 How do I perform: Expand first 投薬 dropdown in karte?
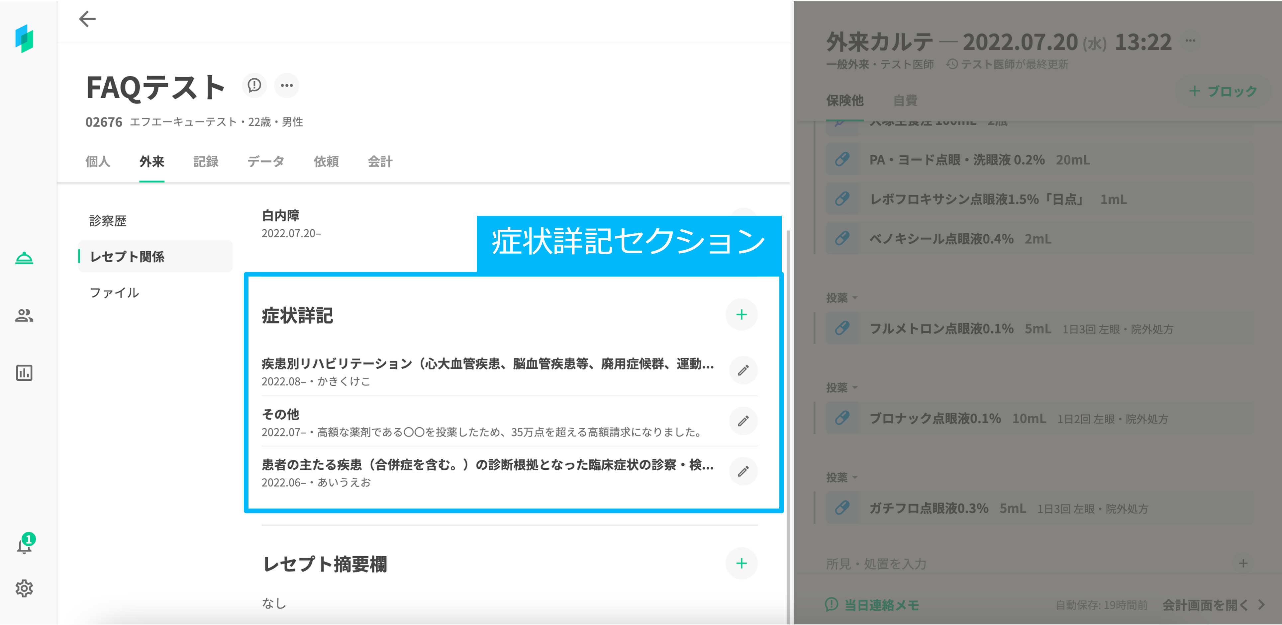click(841, 298)
